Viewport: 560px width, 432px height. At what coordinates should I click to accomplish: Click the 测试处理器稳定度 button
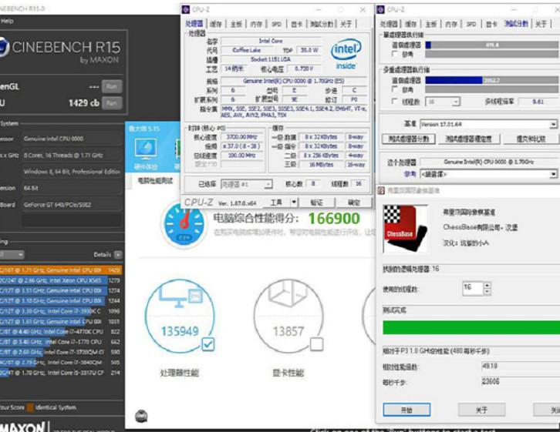pos(468,139)
